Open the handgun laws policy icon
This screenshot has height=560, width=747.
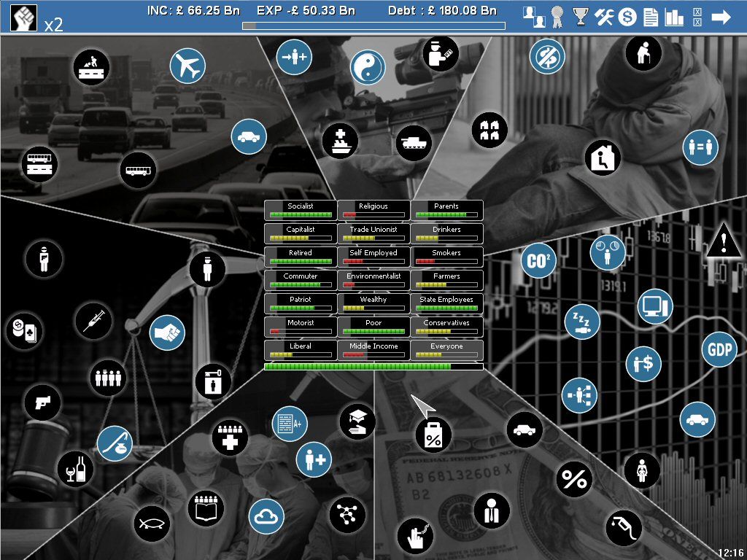click(x=42, y=401)
